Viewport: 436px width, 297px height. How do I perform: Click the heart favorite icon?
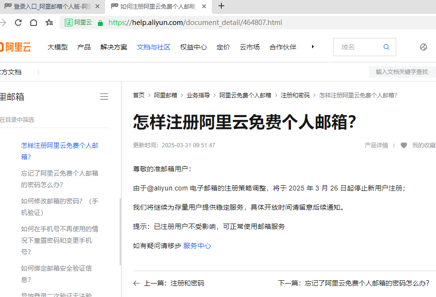(x=404, y=145)
